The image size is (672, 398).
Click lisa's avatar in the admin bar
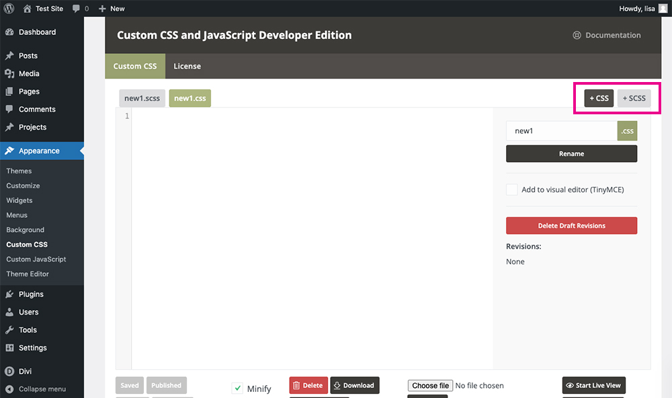click(x=663, y=9)
